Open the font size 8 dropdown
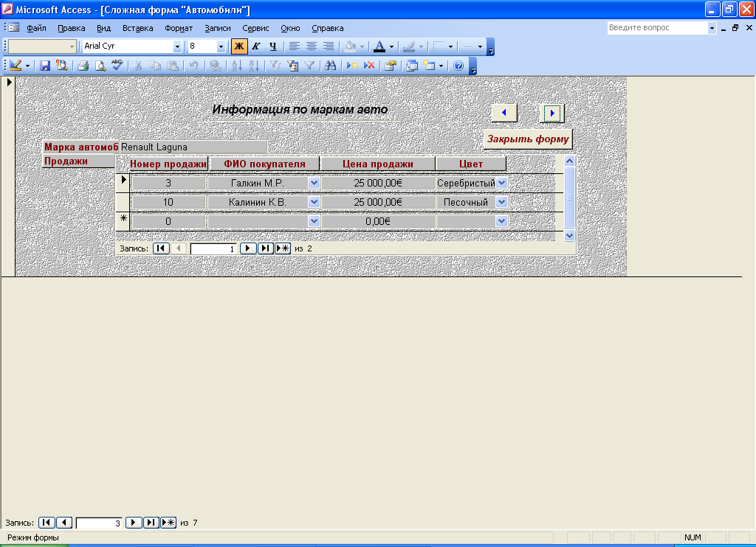The height and width of the screenshot is (547, 756). click(221, 46)
